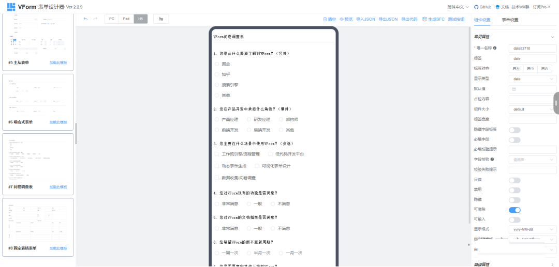Screen dimensions: 559x267
Task: Click the 占位内容 input field
Action: tap(533, 99)
